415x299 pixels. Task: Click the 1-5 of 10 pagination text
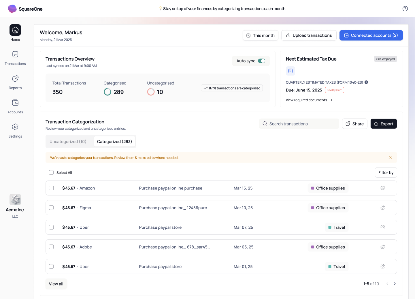click(371, 284)
